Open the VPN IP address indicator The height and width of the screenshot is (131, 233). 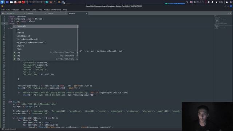coord(199,2)
